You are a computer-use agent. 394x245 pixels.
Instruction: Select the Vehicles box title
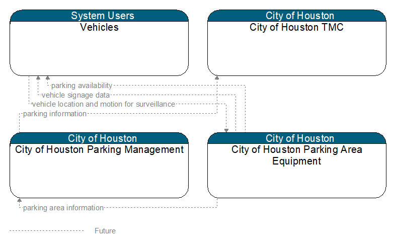click(x=99, y=27)
